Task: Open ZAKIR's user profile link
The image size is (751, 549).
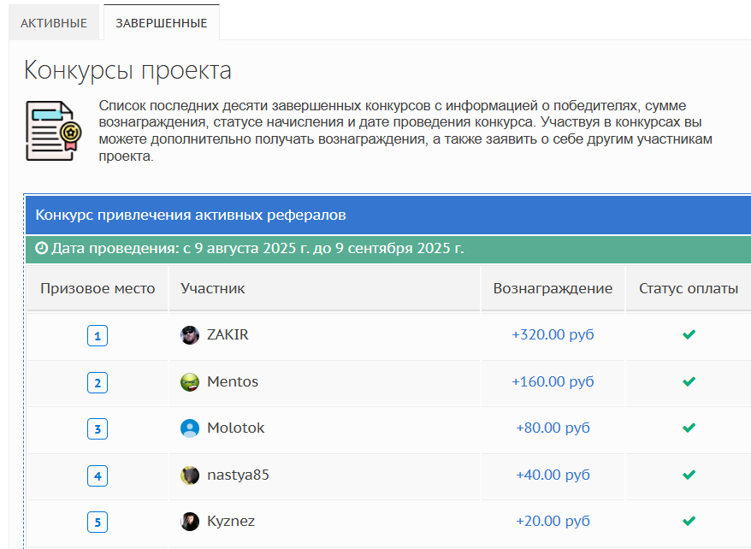Action: pyautogui.click(x=228, y=335)
